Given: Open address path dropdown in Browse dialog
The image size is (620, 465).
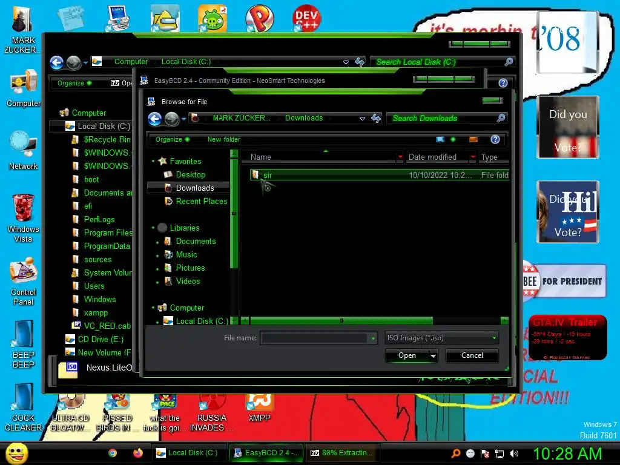Looking at the screenshot, I should pos(362,118).
